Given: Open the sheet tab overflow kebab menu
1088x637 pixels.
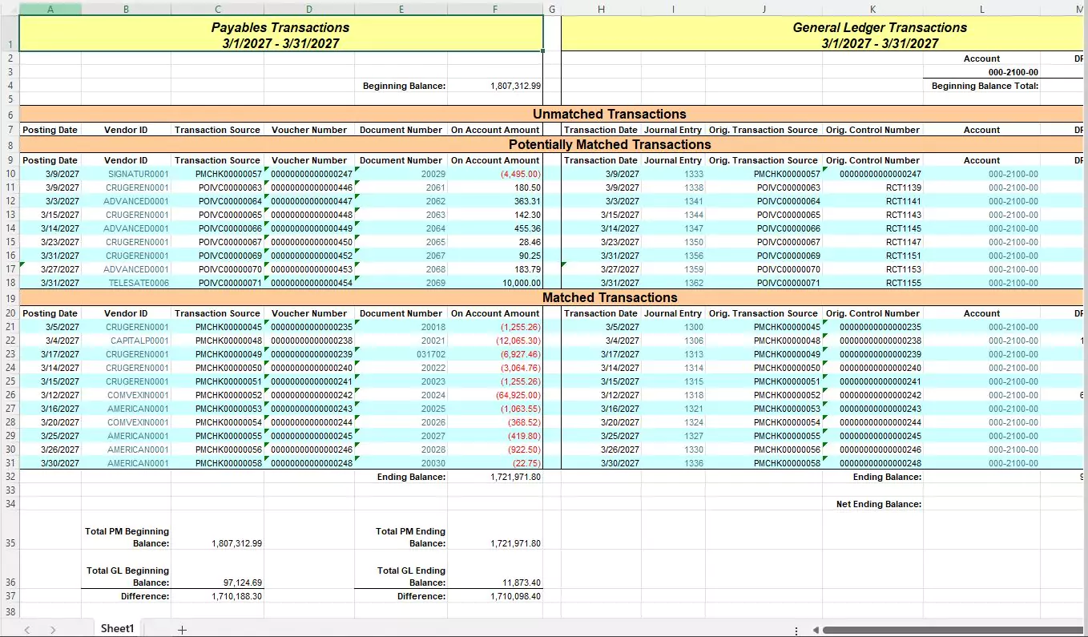Looking at the screenshot, I should pos(796,628).
